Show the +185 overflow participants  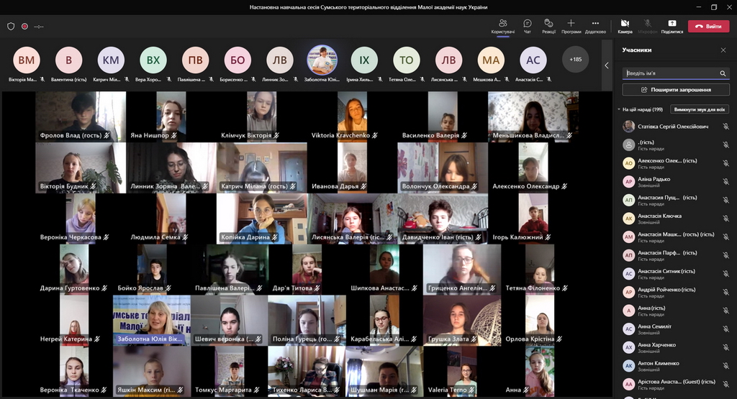[x=575, y=60]
